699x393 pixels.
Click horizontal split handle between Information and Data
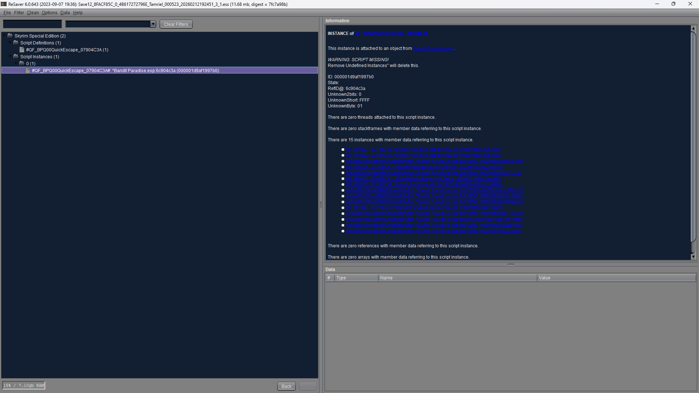coord(511,264)
